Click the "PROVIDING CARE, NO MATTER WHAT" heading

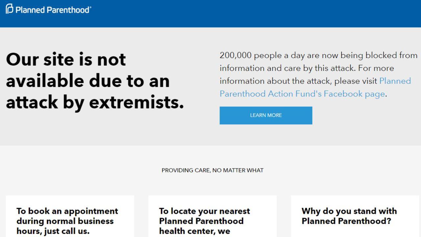(x=212, y=170)
